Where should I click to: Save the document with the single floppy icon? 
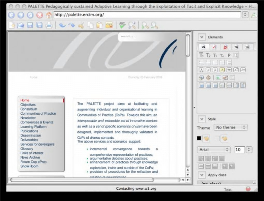click(x=30, y=25)
